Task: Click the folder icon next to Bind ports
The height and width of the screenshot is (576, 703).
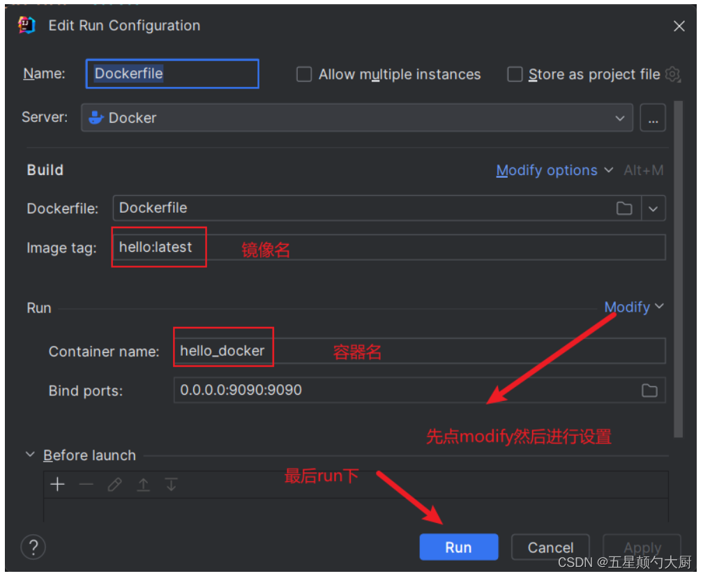Action: [x=649, y=391]
